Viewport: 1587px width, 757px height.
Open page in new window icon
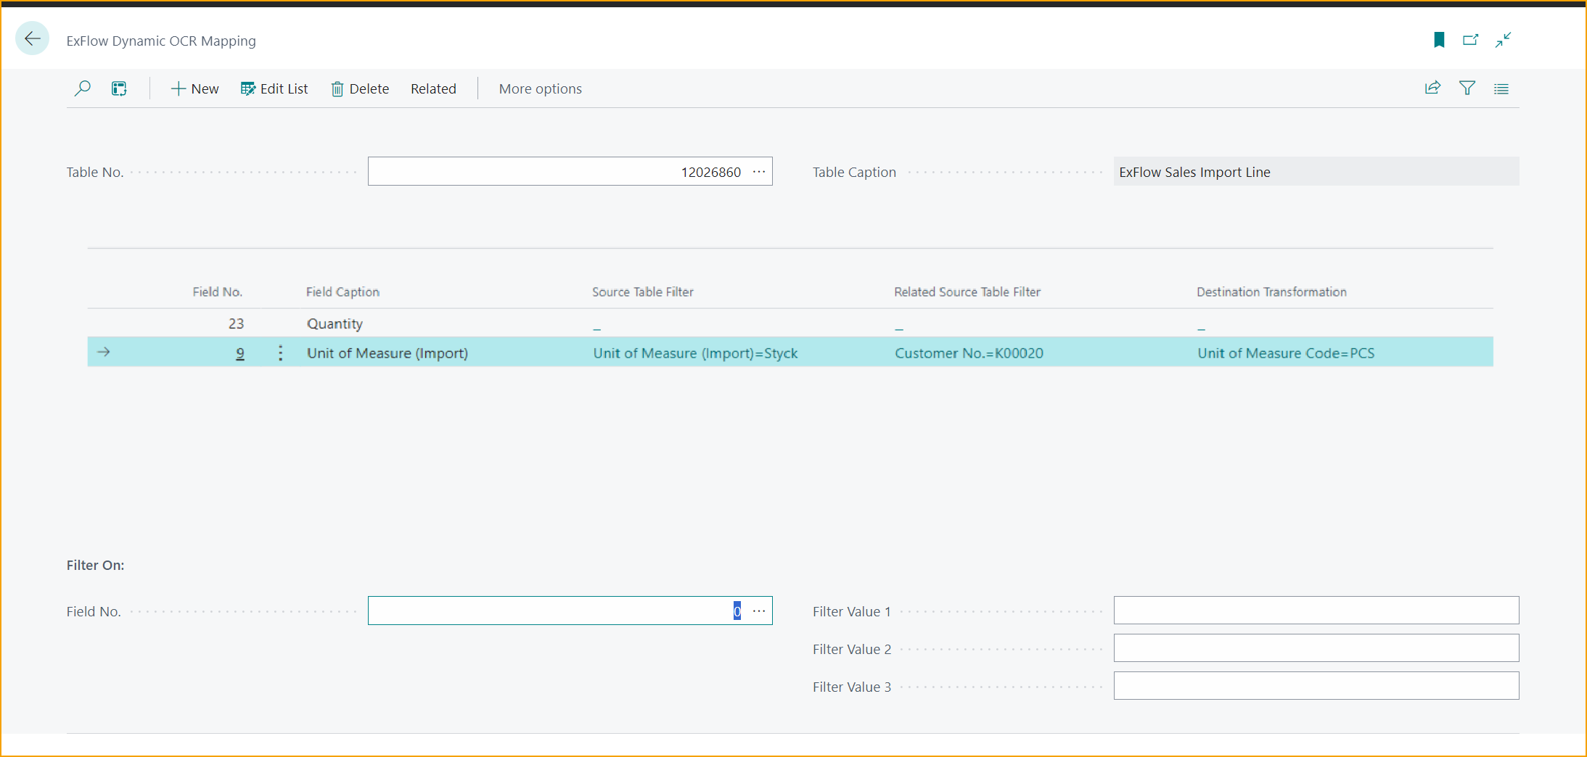tap(1471, 40)
